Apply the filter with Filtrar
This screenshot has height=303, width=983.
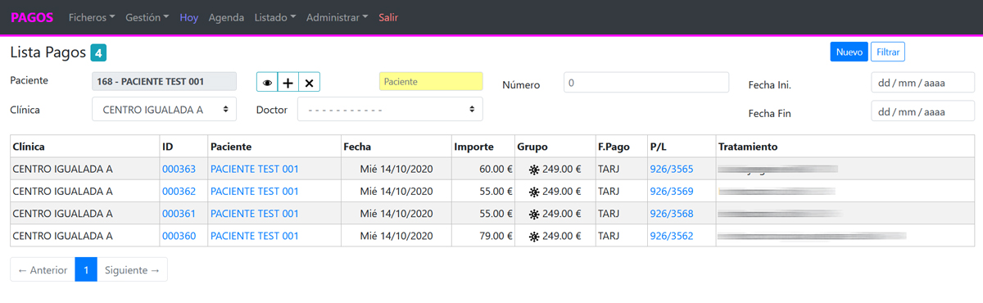click(x=888, y=52)
